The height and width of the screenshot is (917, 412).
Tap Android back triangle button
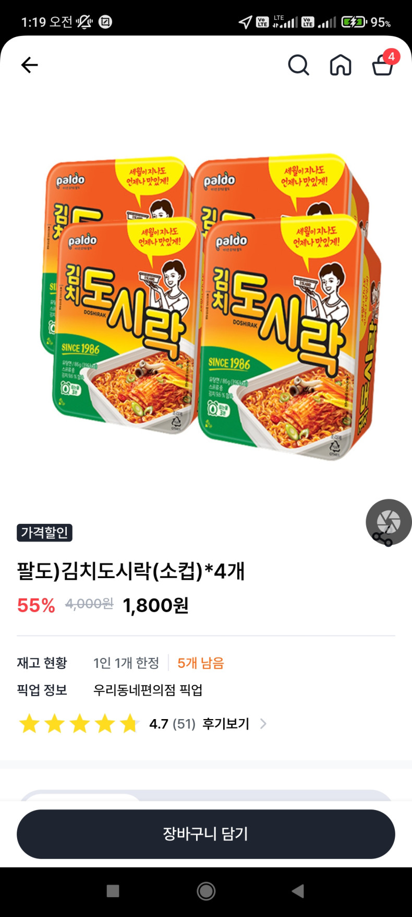298,891
